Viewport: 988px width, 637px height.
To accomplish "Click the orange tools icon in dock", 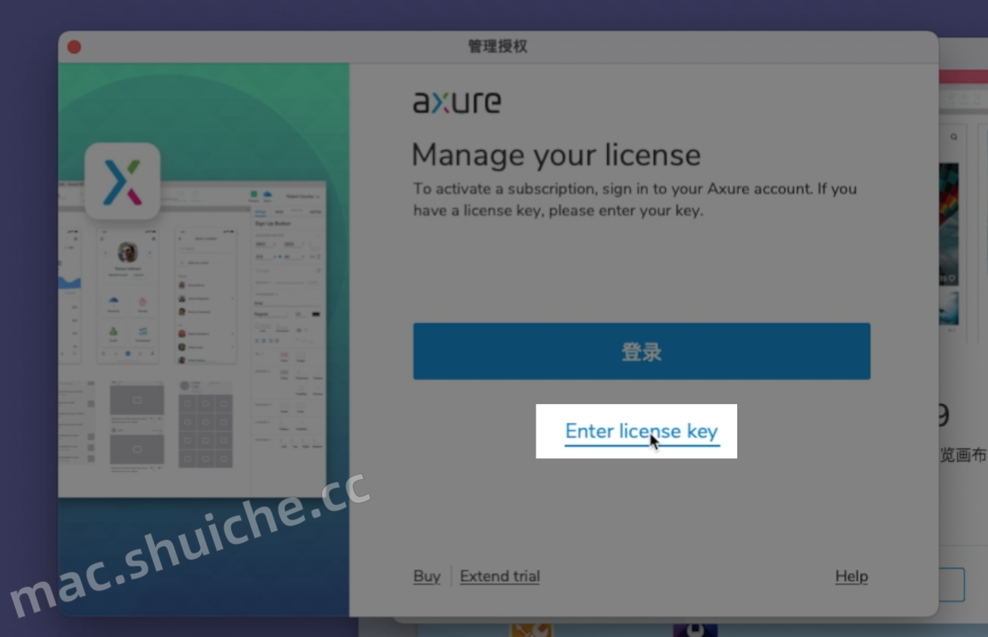I will (x=531, y=629).
